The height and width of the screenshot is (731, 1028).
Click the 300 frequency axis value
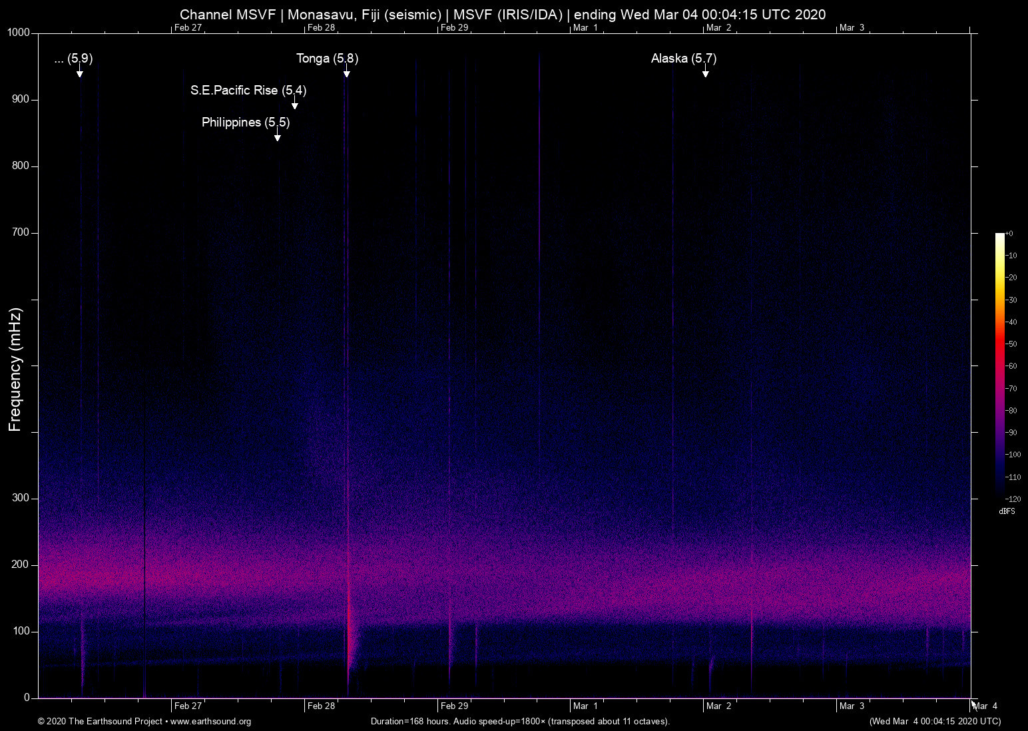21,498
